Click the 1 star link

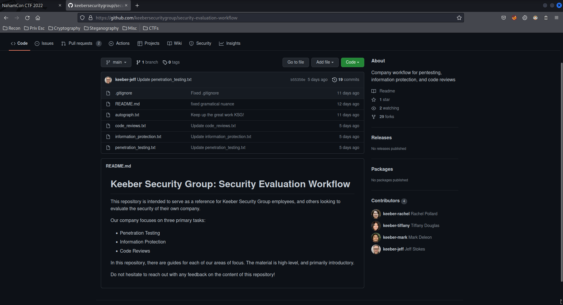point(380,100)
